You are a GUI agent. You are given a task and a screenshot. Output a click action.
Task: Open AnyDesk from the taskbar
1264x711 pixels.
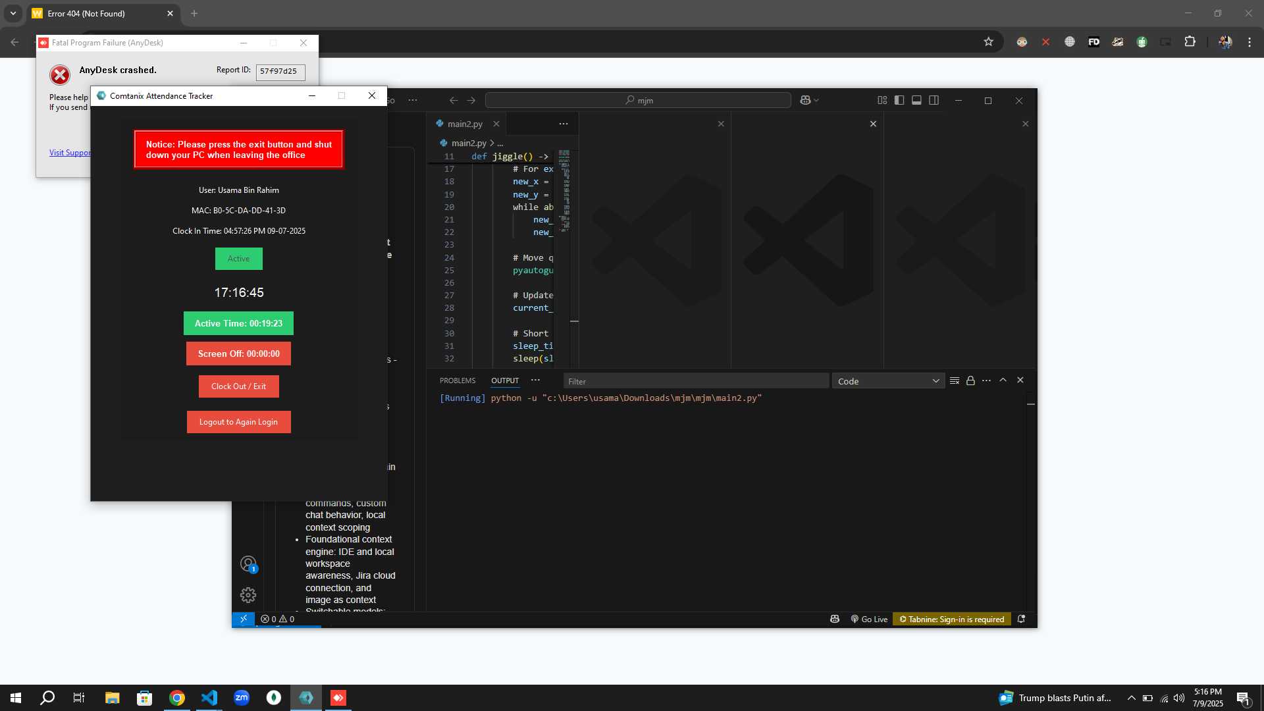[338, 698]
